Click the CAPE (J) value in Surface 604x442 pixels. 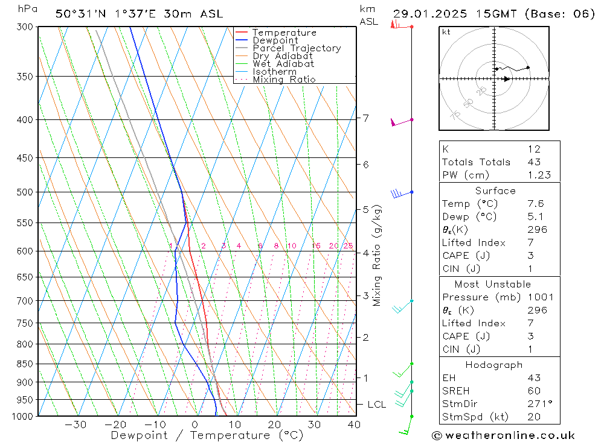tap(530, 256)
